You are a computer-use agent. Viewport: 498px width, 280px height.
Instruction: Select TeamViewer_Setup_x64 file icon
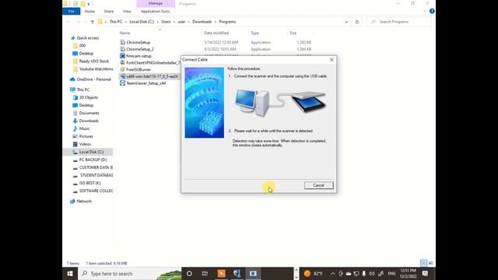[122, 83]
